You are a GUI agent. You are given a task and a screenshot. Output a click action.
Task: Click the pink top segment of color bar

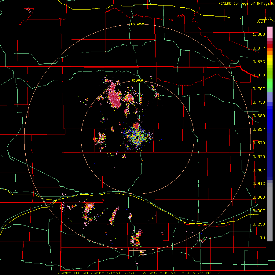pyautogui.click(x=270, y=33)
